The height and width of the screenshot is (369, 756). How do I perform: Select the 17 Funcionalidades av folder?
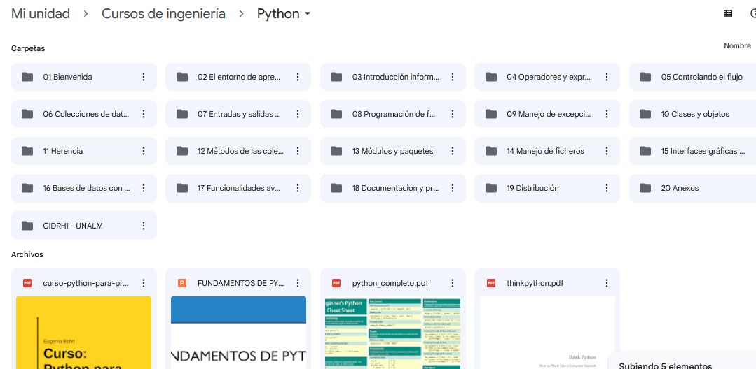point(238,188)
